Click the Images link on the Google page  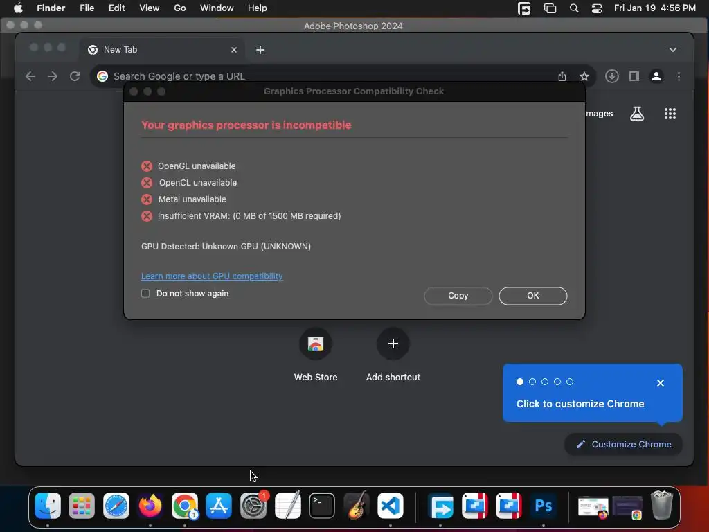[x=599, y=114]
